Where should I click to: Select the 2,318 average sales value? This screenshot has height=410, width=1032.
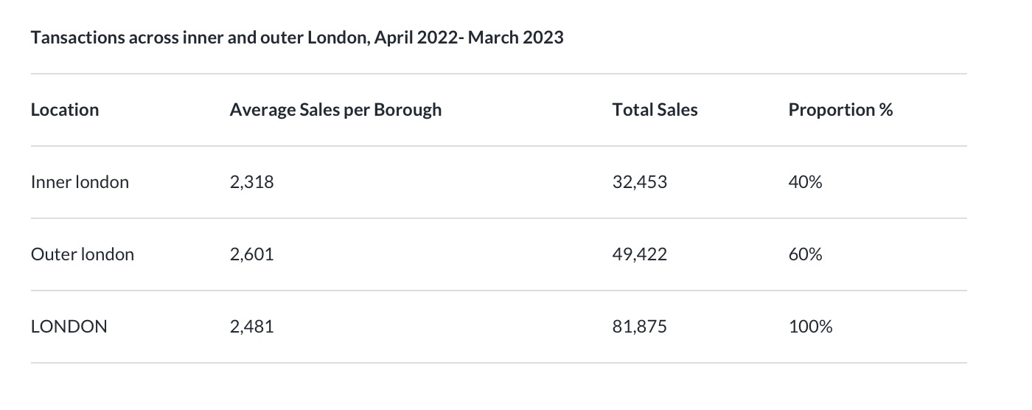click(251, 182)
